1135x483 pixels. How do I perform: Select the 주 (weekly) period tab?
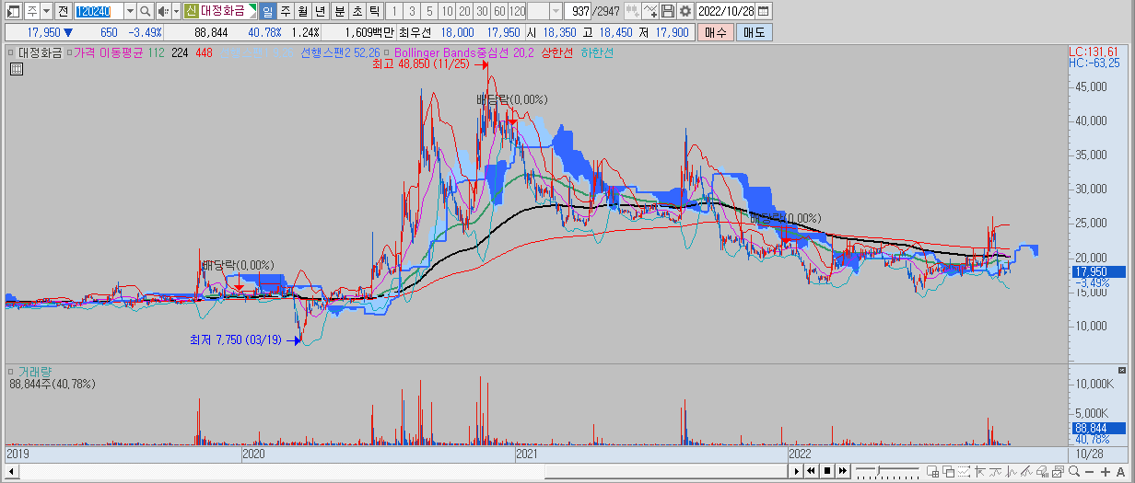(285, 11)
